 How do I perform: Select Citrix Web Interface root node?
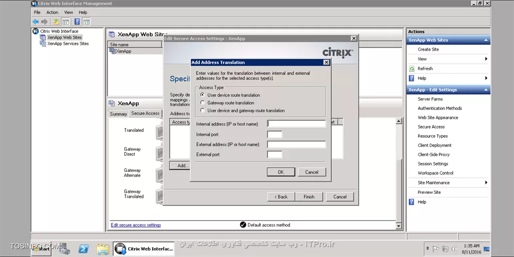[59, 31]
